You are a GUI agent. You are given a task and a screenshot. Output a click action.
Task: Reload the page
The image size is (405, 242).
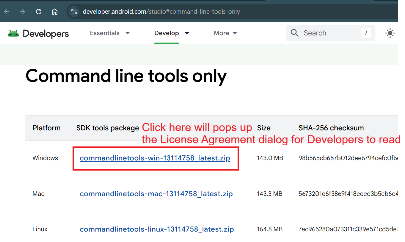click(x=39, y=12)
